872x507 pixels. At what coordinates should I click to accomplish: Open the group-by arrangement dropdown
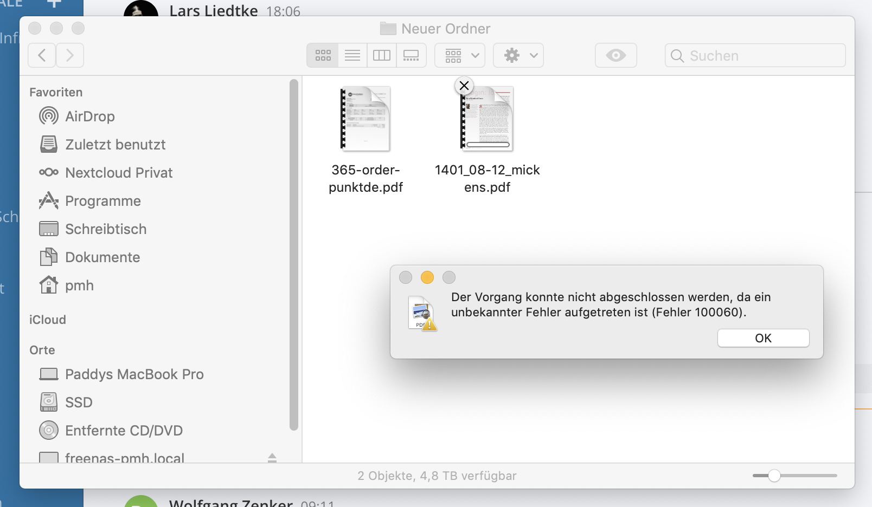pyautogui.click(x=460, y=55)
